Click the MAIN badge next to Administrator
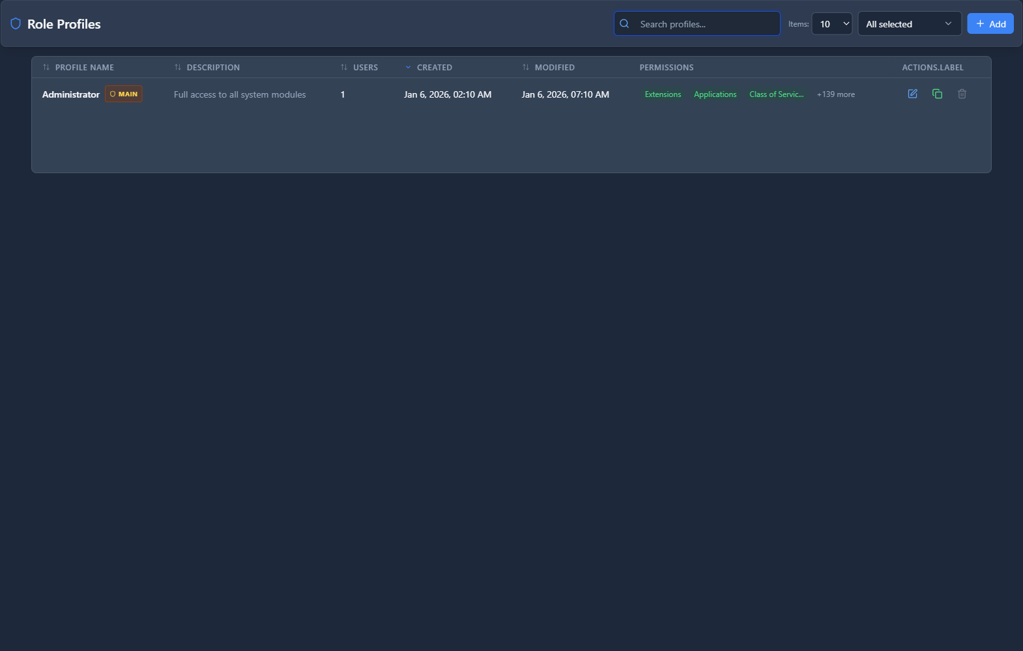This screenshot has height=651, width=1023. click(x=124, y=94)
